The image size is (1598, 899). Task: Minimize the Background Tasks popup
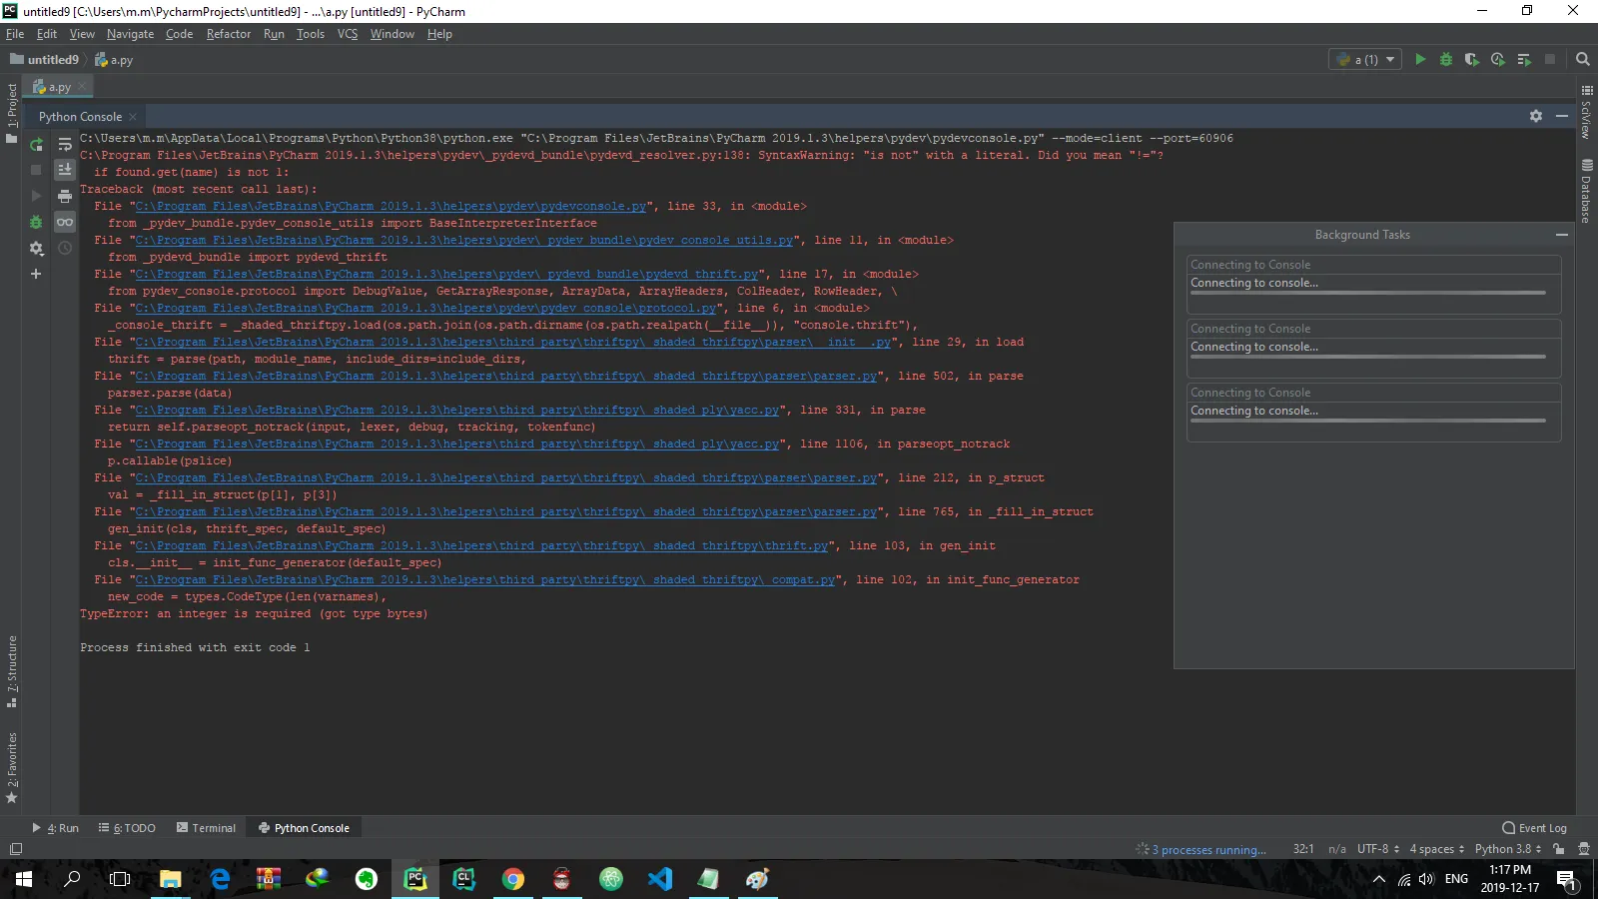[x=1561, y=235]
